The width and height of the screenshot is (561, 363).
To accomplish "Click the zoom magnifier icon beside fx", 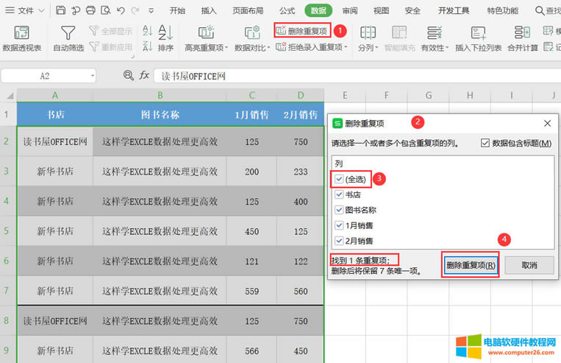I will 129,76.
